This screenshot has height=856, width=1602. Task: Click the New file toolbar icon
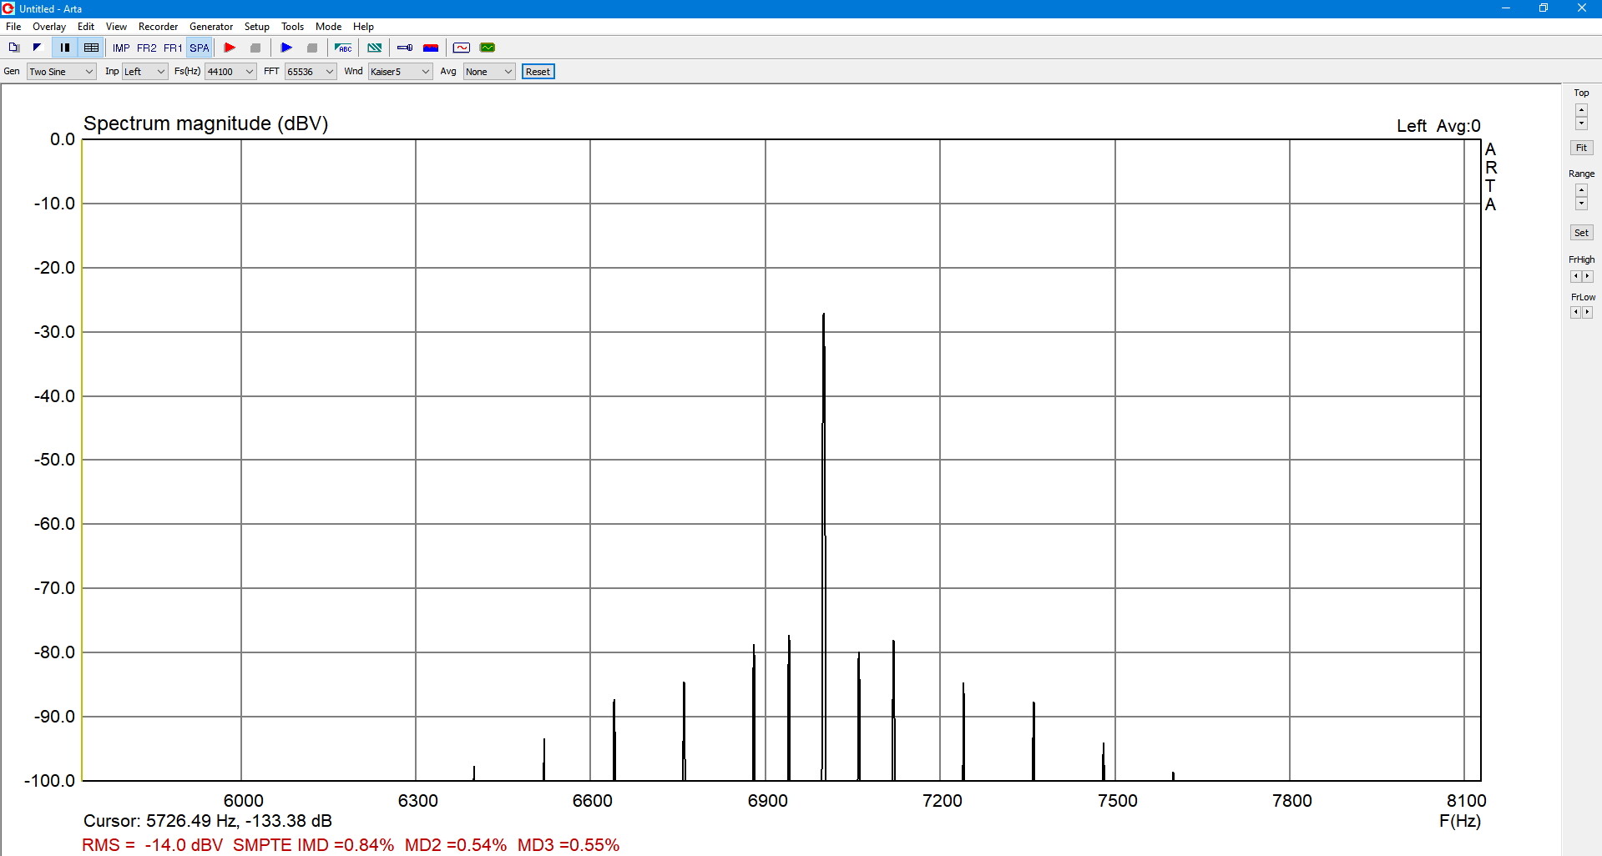(13, 48)
